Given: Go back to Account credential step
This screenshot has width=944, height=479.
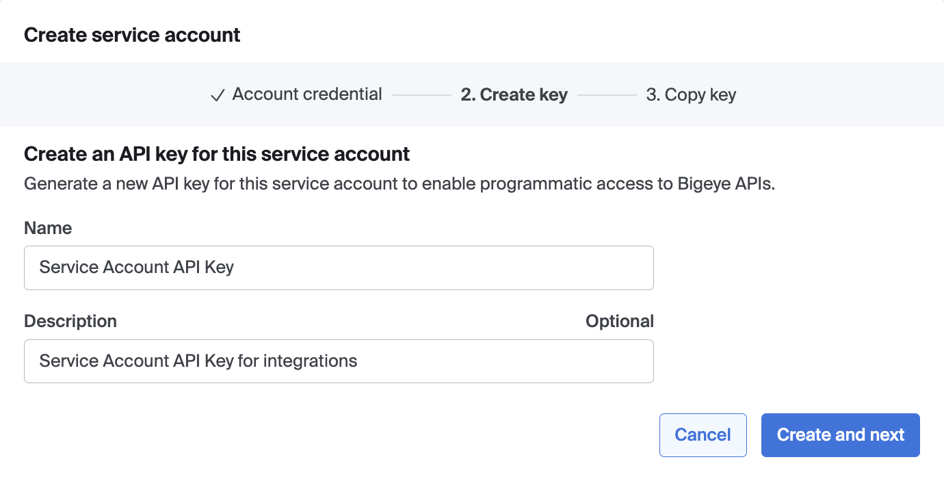Looking at the screenshot, I should click(306, 94).
